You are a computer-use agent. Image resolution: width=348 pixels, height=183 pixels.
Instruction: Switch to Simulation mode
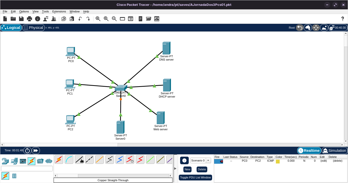[335, 151]
